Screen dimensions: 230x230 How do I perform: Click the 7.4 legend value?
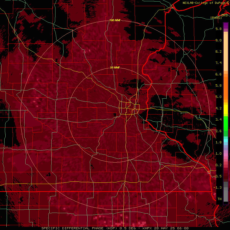pyautogui.click(x=218, y=63)
